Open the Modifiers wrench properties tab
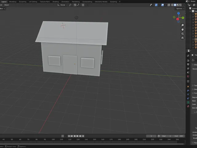This screenshot has height=148, width=197. (x=188, y=90)
